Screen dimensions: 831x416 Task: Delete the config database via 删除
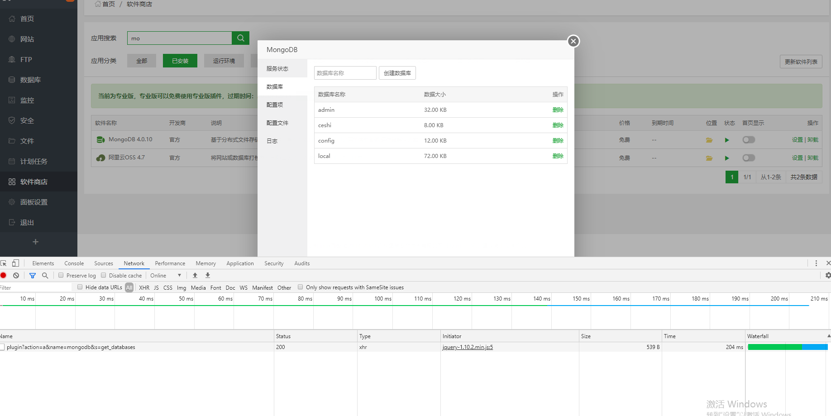558,141
